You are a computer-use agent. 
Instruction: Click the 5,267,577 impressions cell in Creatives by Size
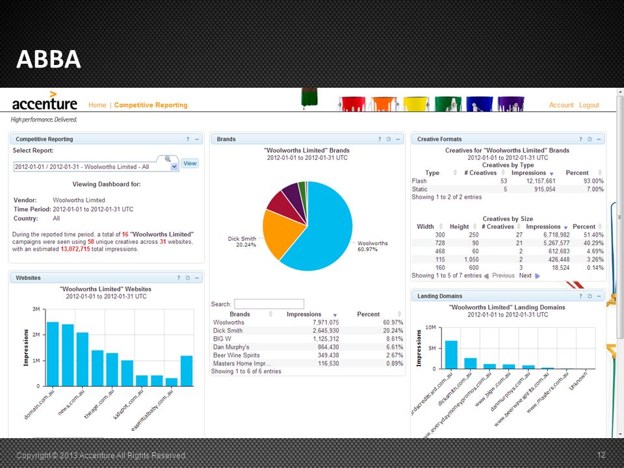point(556,243)
